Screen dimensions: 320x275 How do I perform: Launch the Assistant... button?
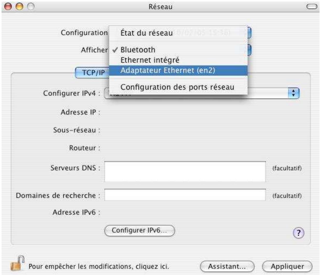pos(227,266)
